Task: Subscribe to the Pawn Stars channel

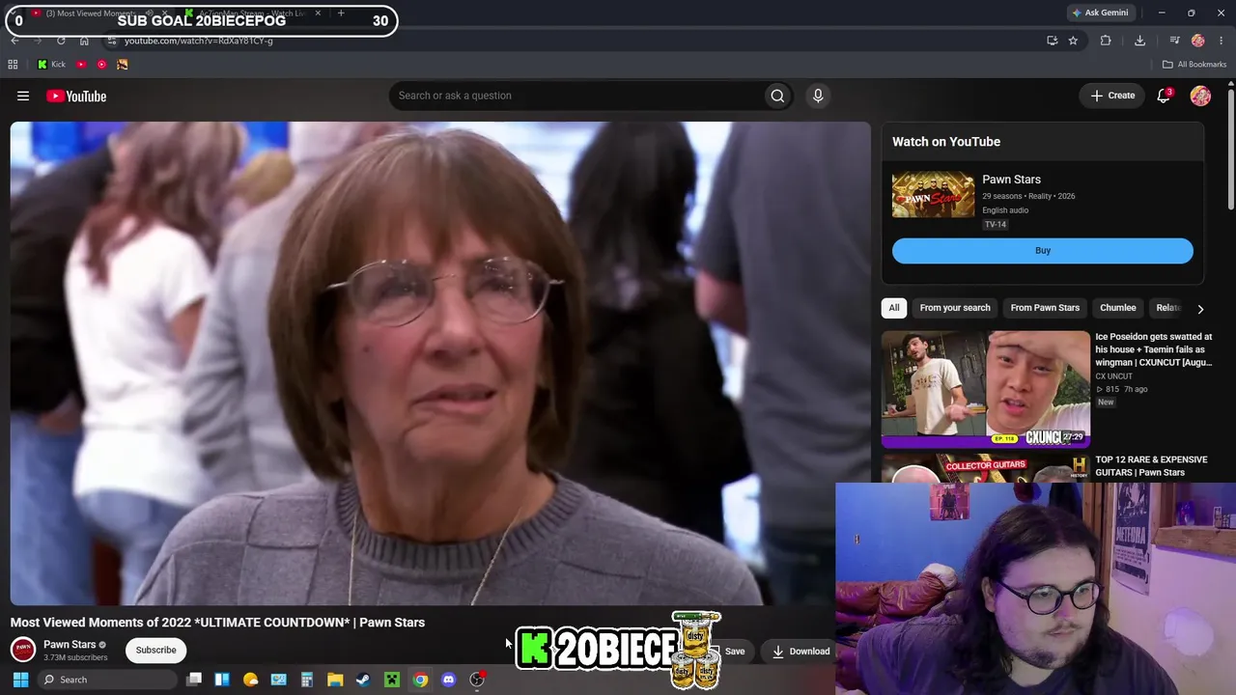Action: click(x=155, y=651)
